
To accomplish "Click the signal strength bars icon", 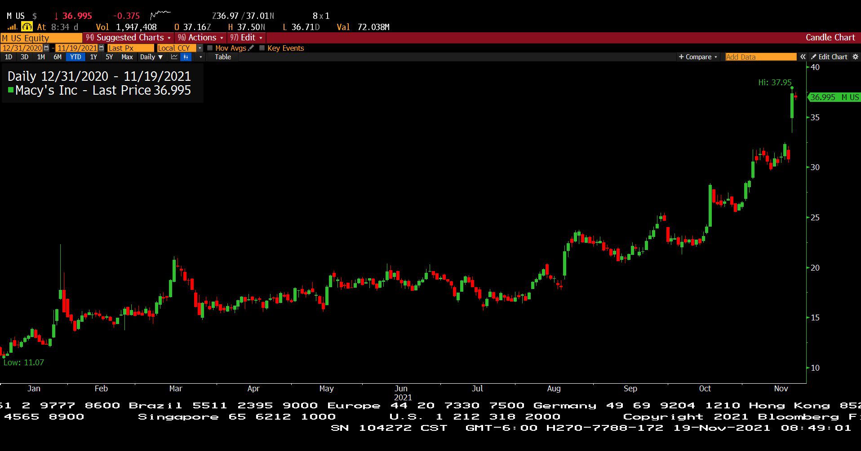I will pyautogui.click(x=13, y=27).
